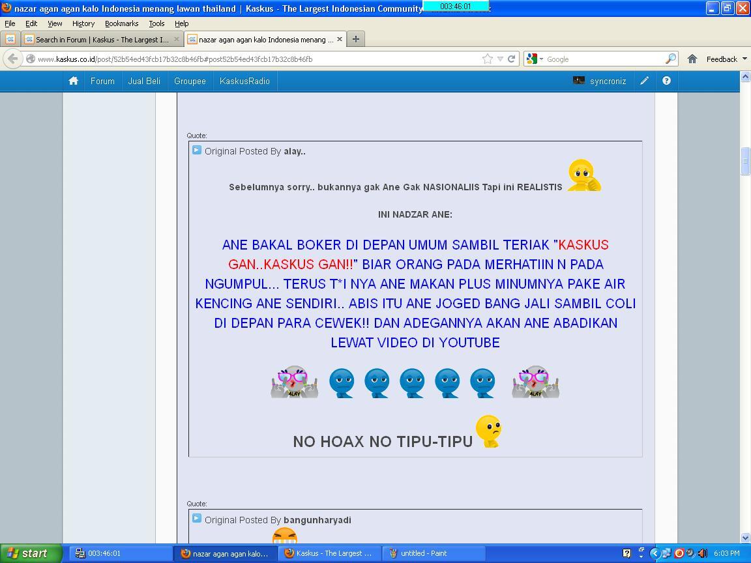Click the 'alay..' quoted username
751x563 pixels.
(295, 151)
